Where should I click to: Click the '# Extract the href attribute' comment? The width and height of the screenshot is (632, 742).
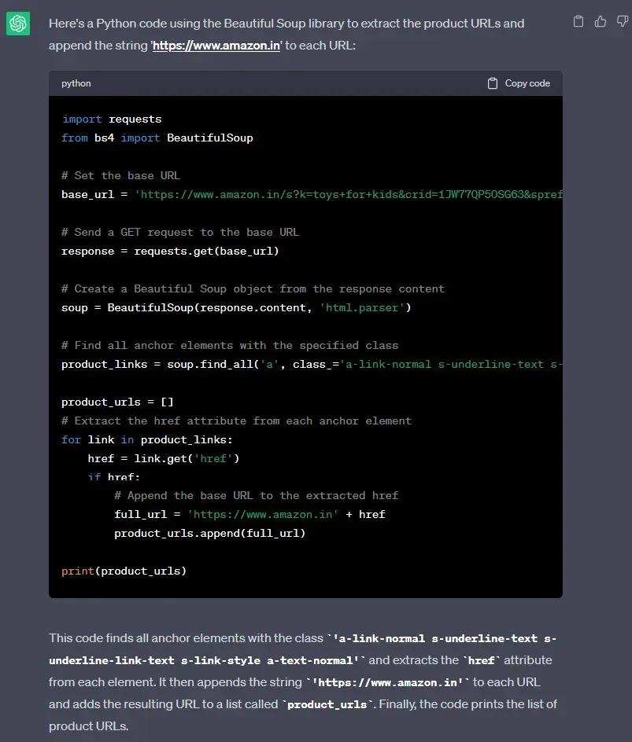tap(236, 421)
